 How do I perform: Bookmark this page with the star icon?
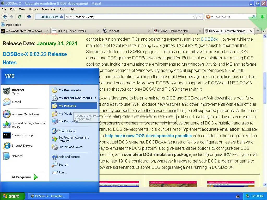click(195, 17)
